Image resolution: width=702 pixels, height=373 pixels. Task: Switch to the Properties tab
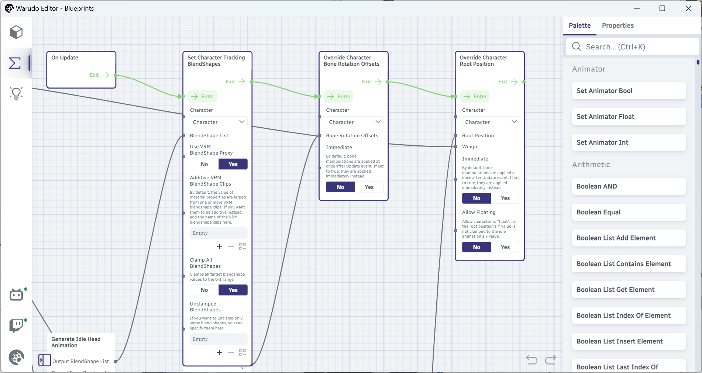[618, 25]
